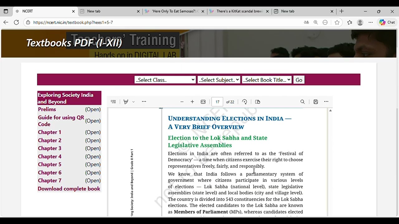Open Chapter 3
Screen dimensions: 399x224
[50, 148]
